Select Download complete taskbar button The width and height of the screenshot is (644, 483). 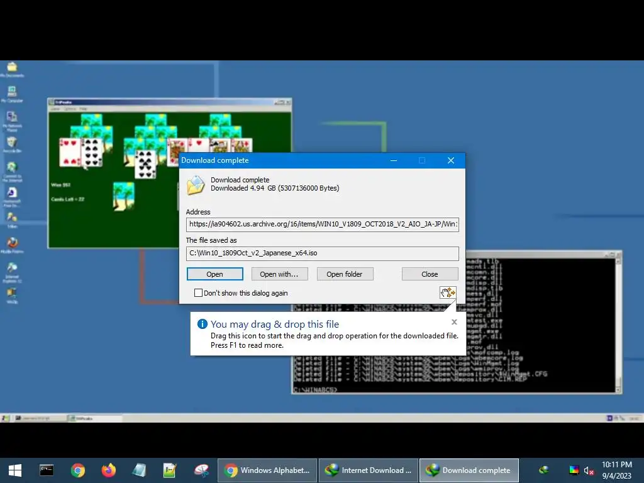469,470
